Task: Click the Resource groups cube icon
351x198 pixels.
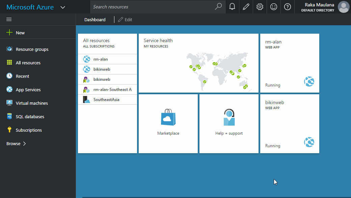Action: point(9,49)
